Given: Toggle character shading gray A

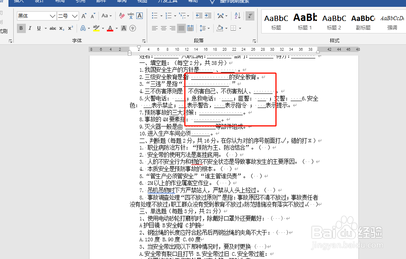Looking at the screenshot, I should tap(124, 28).
